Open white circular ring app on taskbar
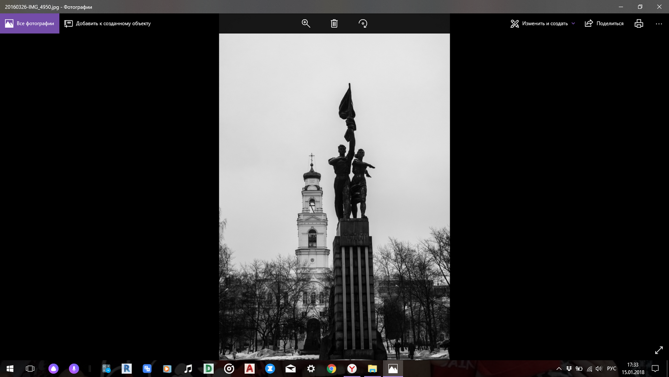The width and height of the screenshot is (669, 377). (x=229, y=368)
